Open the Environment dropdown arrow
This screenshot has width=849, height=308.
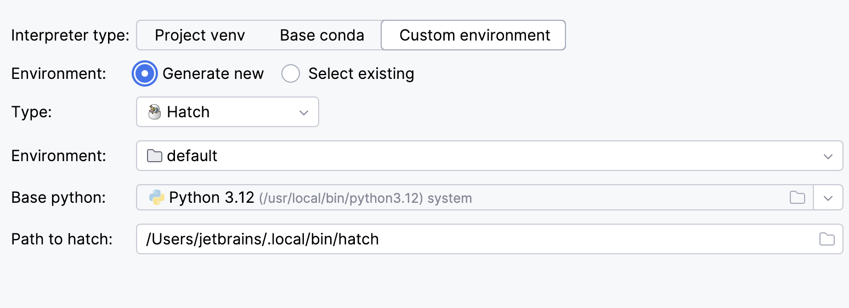pos(828,156)
